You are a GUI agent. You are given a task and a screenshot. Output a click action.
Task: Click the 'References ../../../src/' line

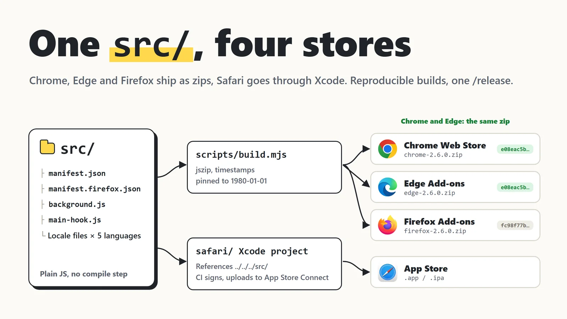pos(232,266)
